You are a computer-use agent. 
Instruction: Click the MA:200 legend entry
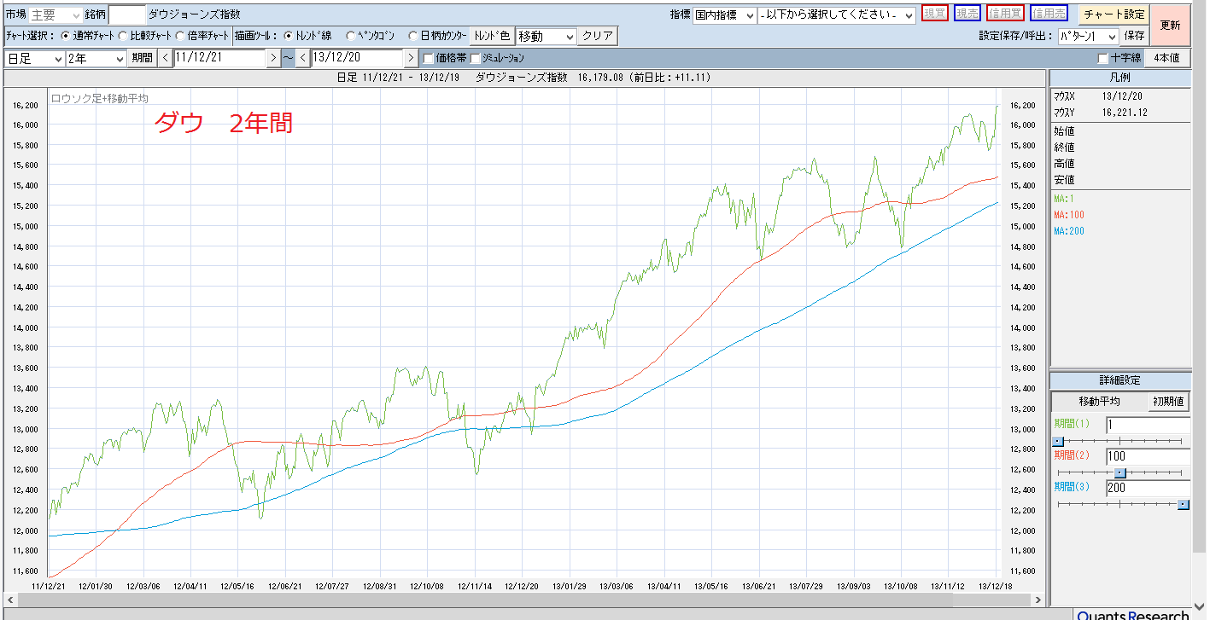pyautogui.click(x=1068, y=231)
